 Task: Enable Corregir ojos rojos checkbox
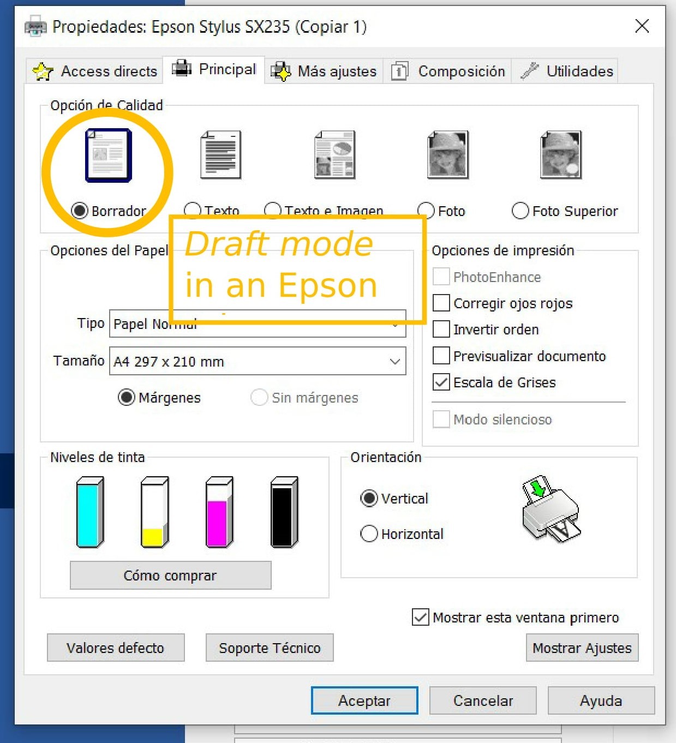441,303
